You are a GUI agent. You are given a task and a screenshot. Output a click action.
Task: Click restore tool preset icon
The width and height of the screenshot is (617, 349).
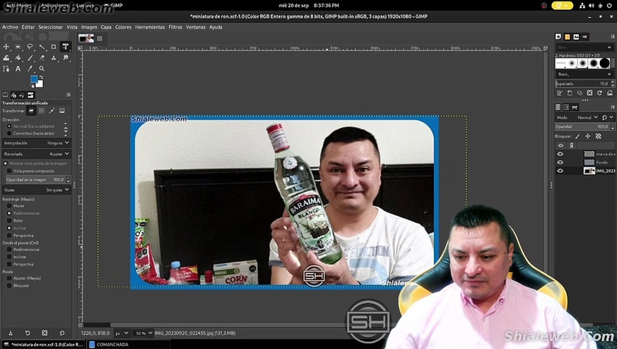pos(28,333)
